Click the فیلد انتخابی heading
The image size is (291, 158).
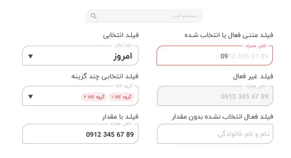pyautogui.click(x=121, y=35)
